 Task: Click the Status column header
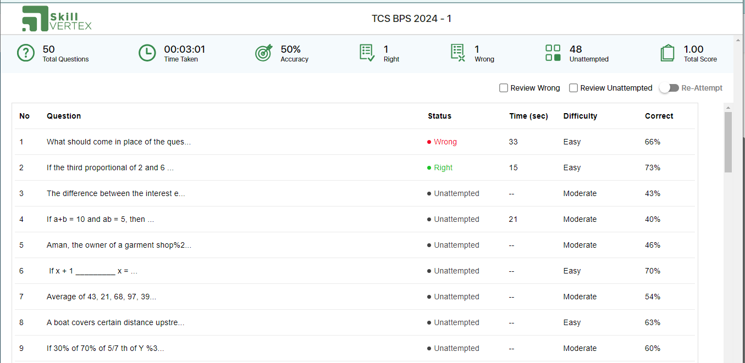click(439, 116)
